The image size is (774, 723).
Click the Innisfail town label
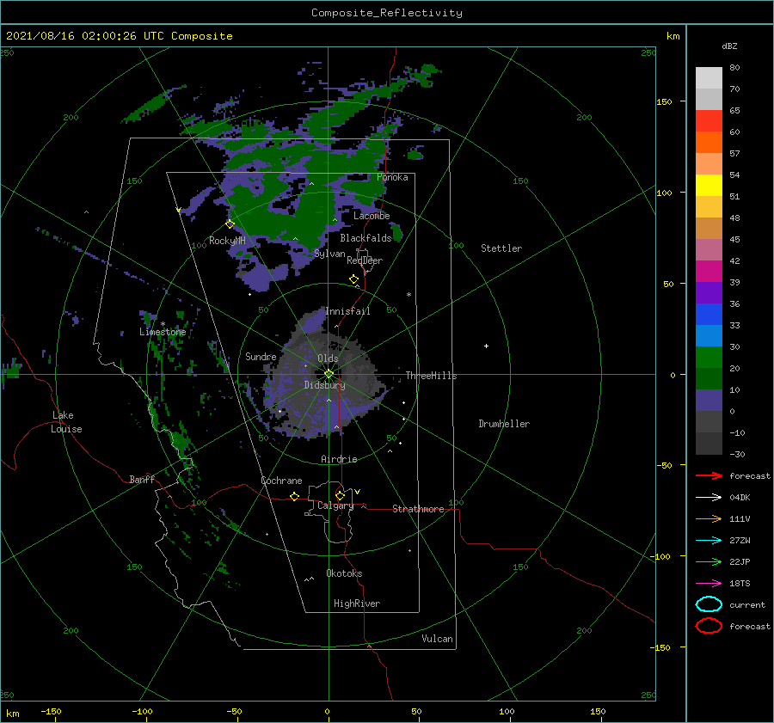coord(347,311)
